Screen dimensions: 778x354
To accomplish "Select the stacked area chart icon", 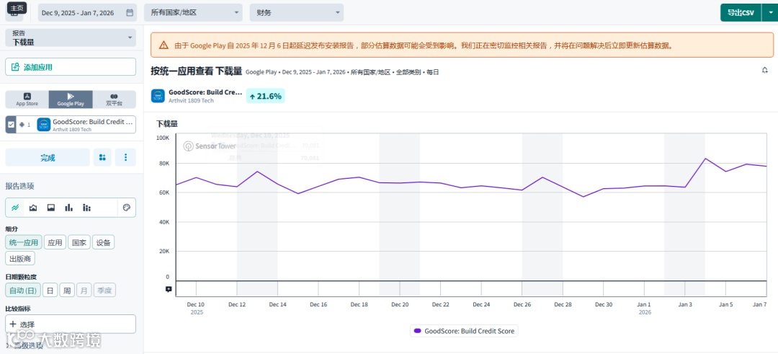I will tap(51, 208).
